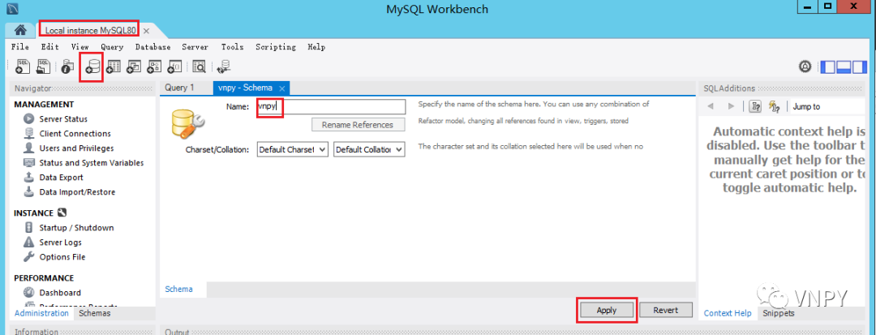Create a new SQL tab icon

tap(23, 67)
